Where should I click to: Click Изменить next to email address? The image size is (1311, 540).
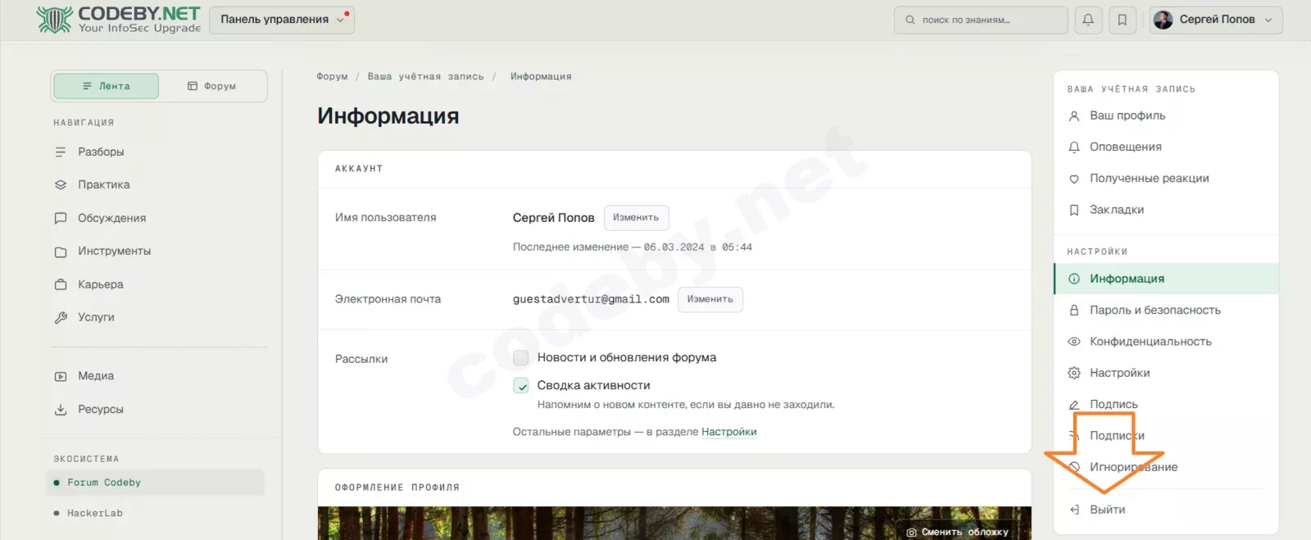[x=710, y=300]
